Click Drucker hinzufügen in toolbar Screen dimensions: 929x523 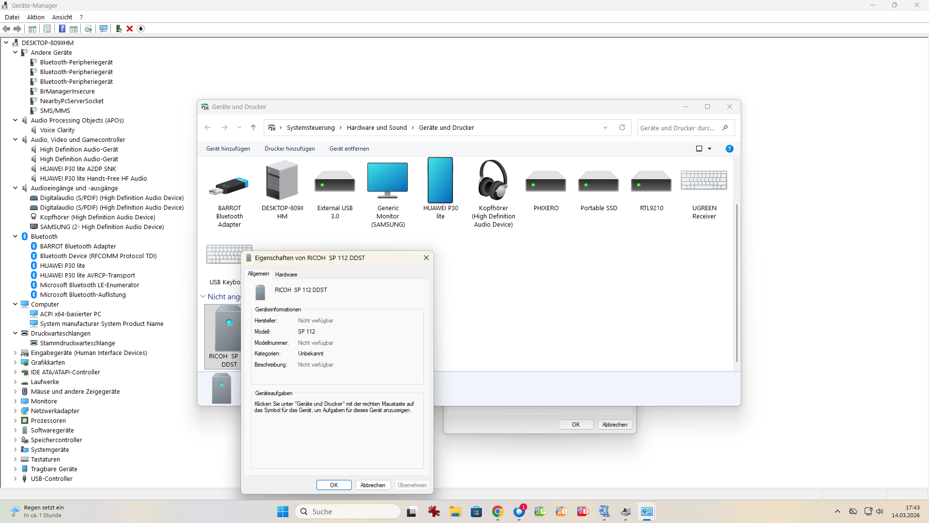[x=289, y=149]
